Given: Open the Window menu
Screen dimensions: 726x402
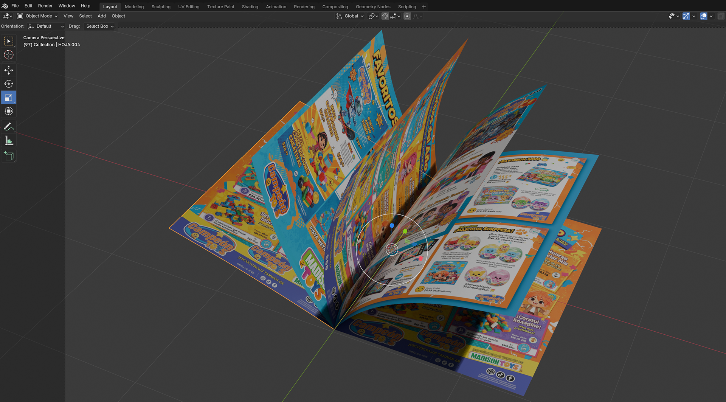Looking at the screenshot, I should pyautogui.click(x=67, y=6).
